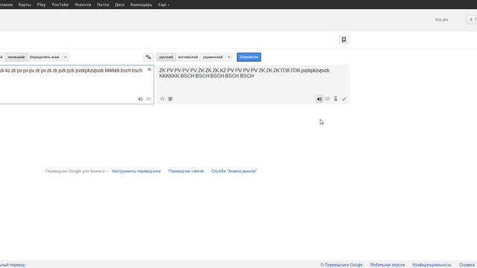Click account name kos pro
The height and width of the screenshot is (268, 477).
pyautogui.click(x=442, y=19)
